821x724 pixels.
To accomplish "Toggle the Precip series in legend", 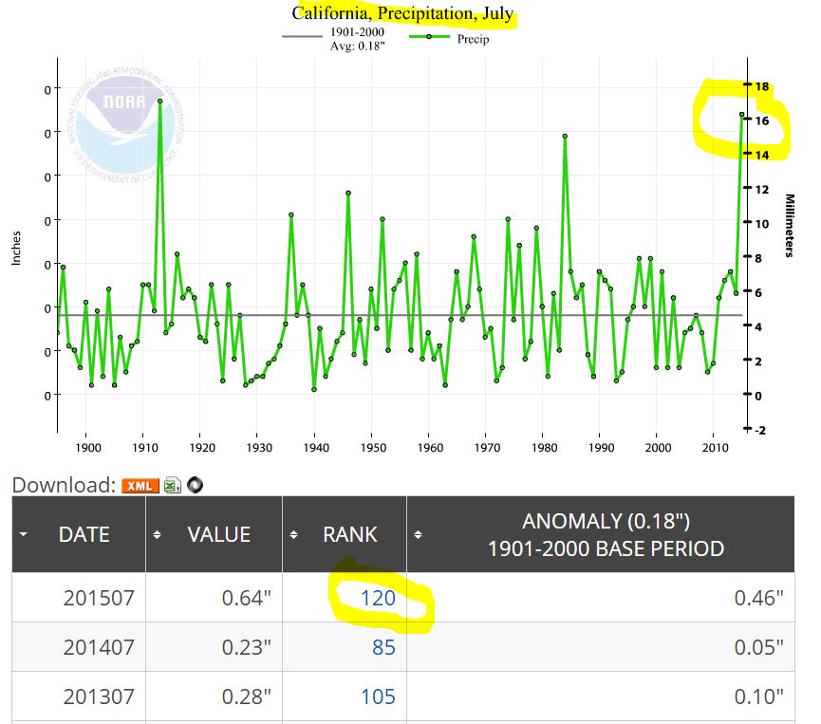I will [450, 38].
